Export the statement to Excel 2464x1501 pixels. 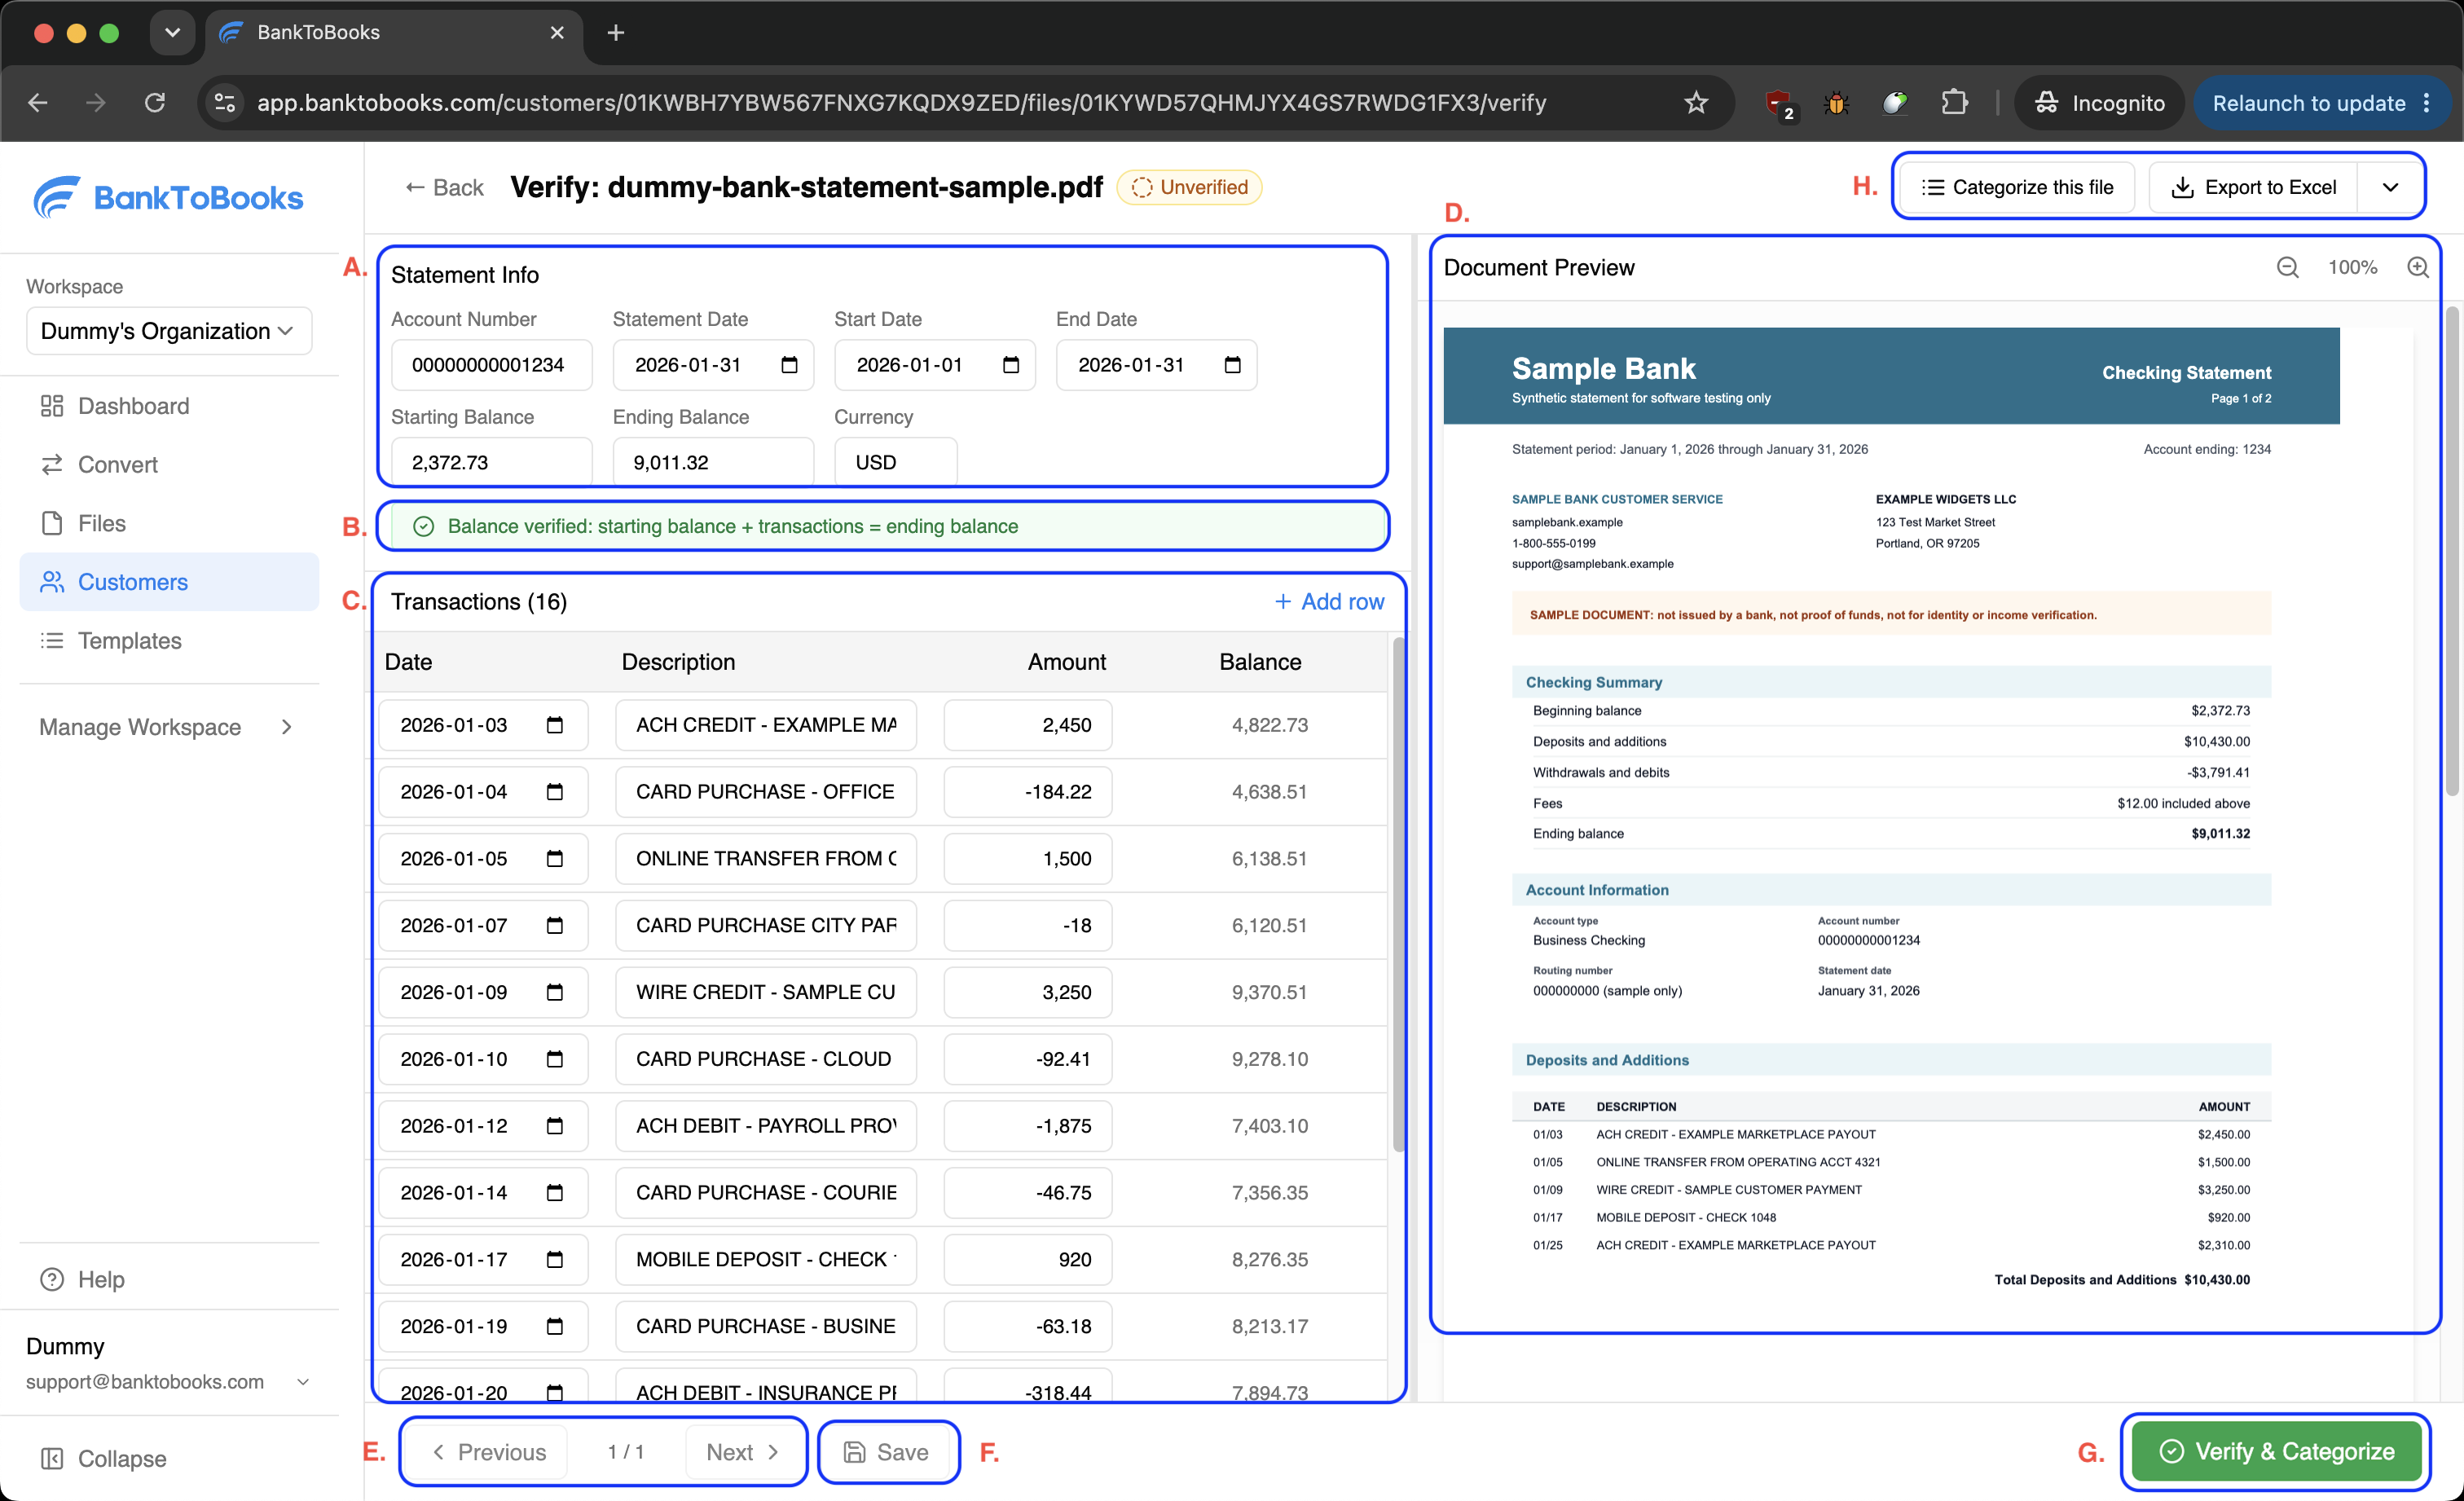point(2254,188)
